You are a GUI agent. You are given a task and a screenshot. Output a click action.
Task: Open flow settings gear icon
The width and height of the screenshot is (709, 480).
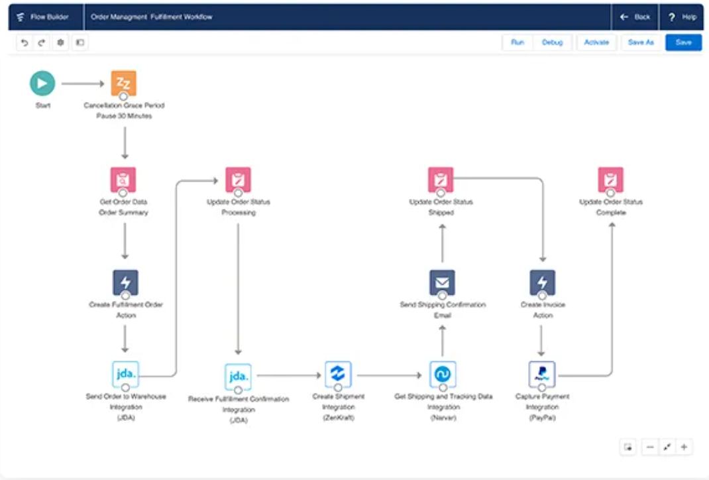[60, 42]
